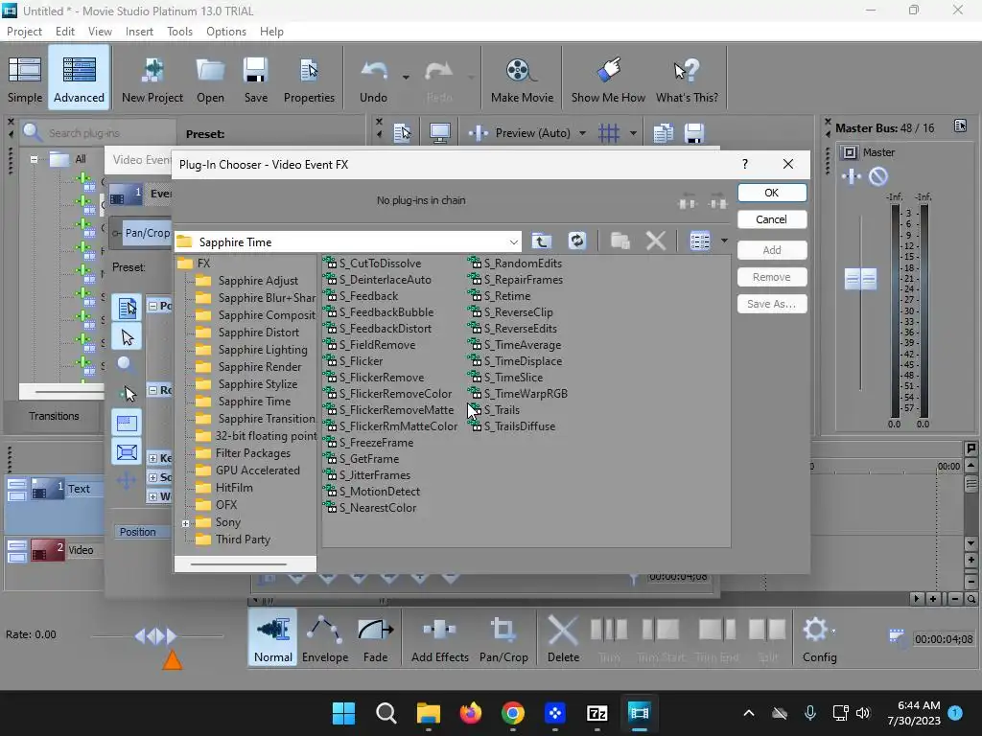
Task: Toggle Master bus mute icon
Action: tap(878, 176)
